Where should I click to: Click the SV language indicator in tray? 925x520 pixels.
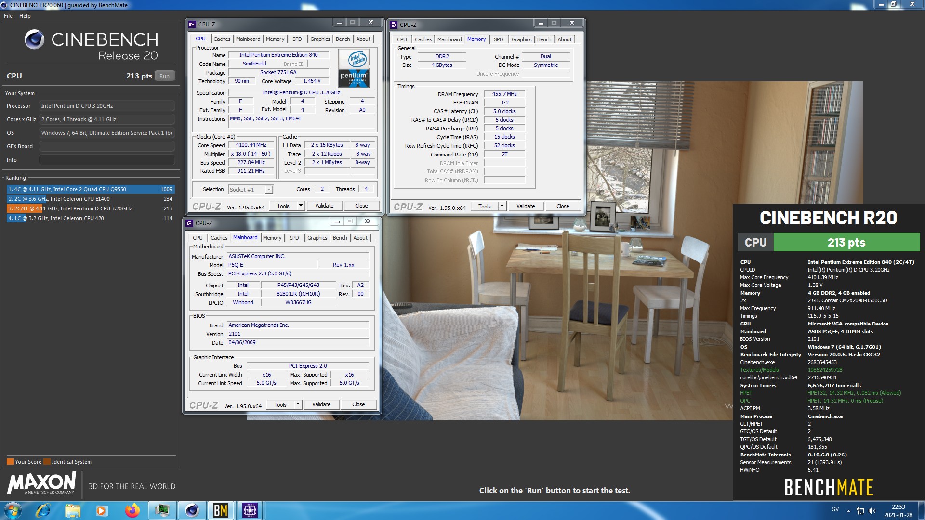[x=835, y=509]
